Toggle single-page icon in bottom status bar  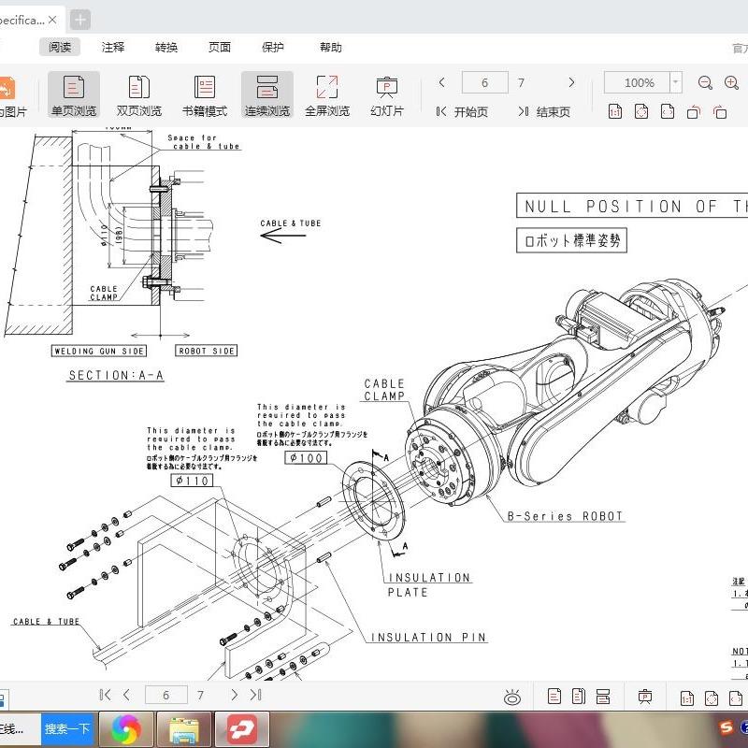click(x=554, y=697)
